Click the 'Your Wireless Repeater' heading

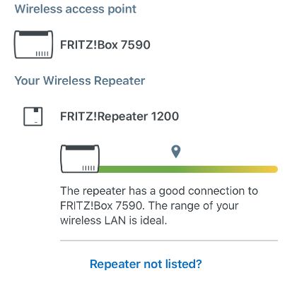[x=80, y=80]
